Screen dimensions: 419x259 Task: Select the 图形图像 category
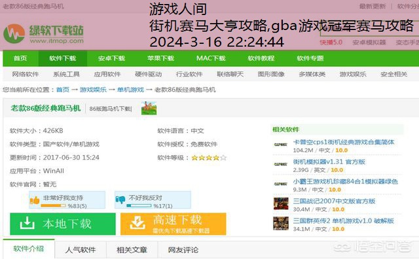pos(271,74)
